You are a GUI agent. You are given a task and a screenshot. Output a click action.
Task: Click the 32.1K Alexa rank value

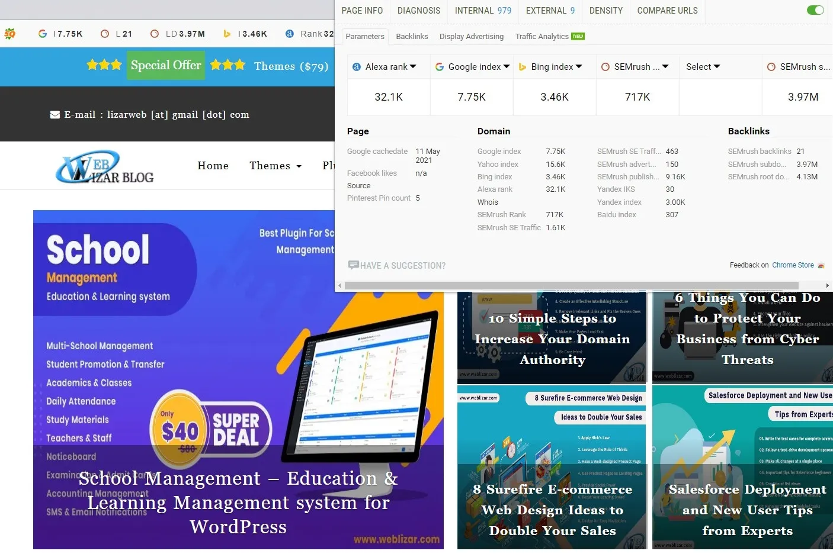point(389,97)
